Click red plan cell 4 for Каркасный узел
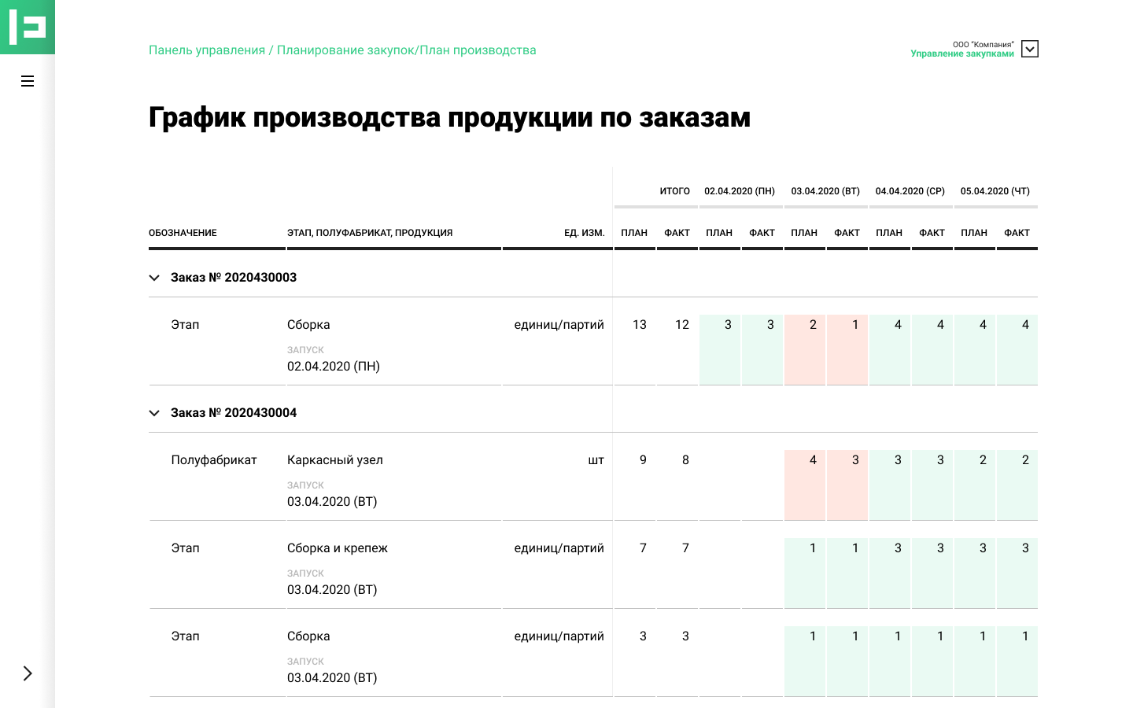 tap(805, 485)
